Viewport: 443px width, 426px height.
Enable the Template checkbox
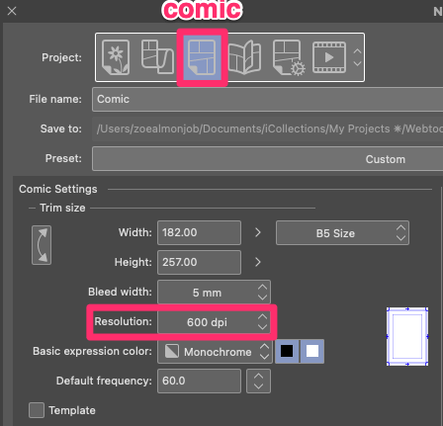tap(37, 410)
